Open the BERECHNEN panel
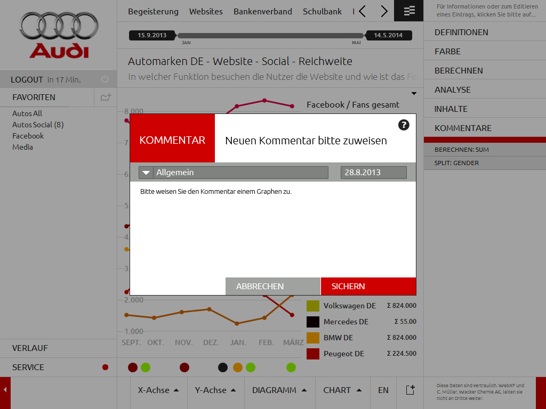This screenshot has width=546, height=409. coord(485,71)
